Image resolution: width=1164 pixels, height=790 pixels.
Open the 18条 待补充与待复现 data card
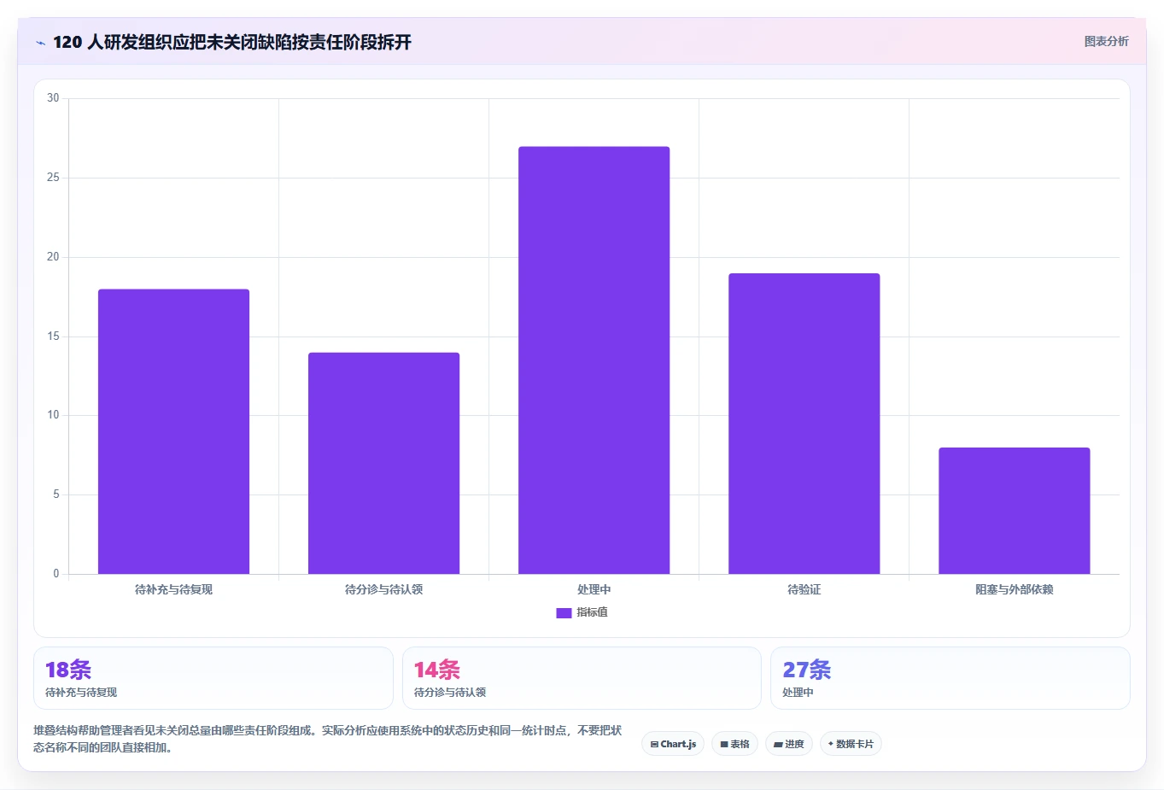click(x=213, y=678)
